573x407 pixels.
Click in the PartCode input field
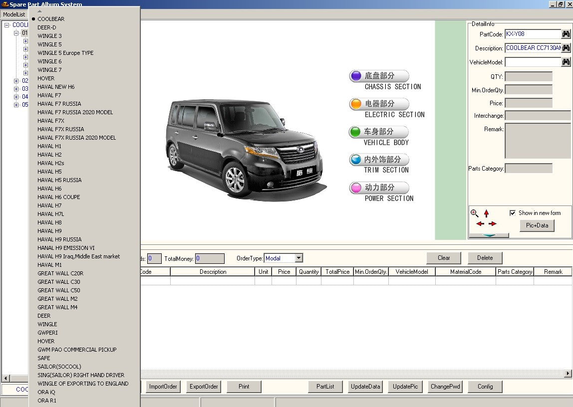[x=532, y=34]
